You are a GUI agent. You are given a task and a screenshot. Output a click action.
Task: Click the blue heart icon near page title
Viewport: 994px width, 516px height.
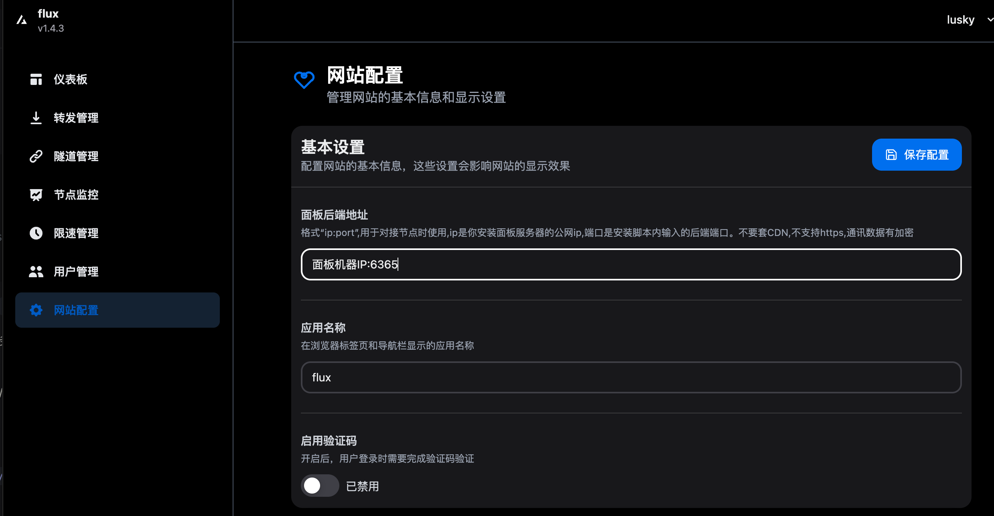coord(304,80)
